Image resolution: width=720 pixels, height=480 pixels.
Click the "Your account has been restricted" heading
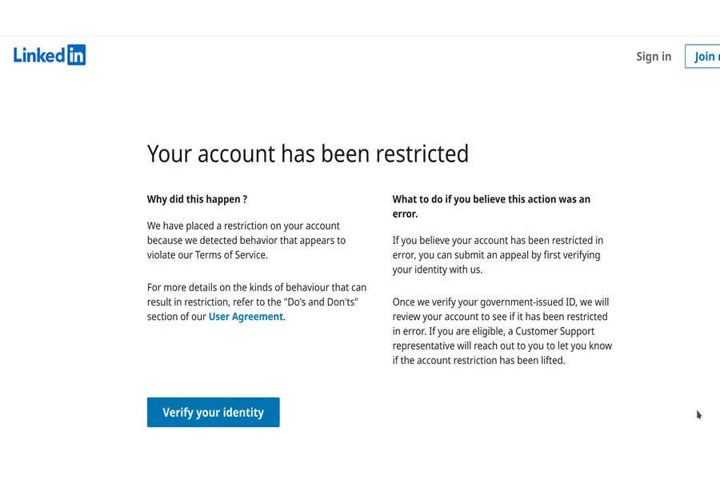(x=308, y=154)
